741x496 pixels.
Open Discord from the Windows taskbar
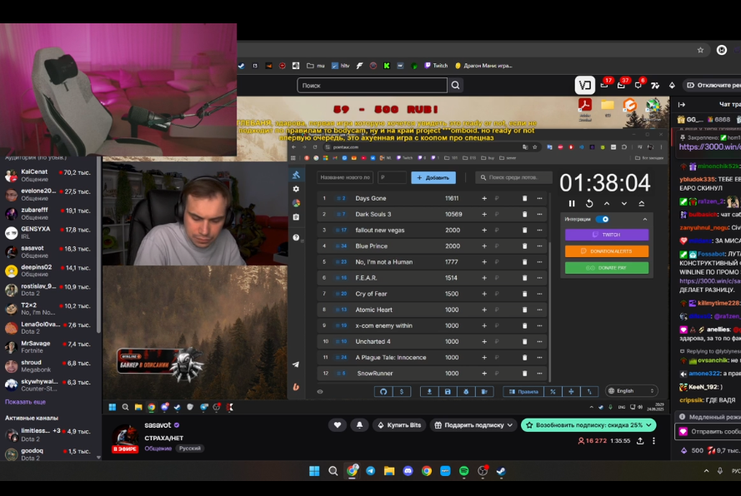coord(408,470)
